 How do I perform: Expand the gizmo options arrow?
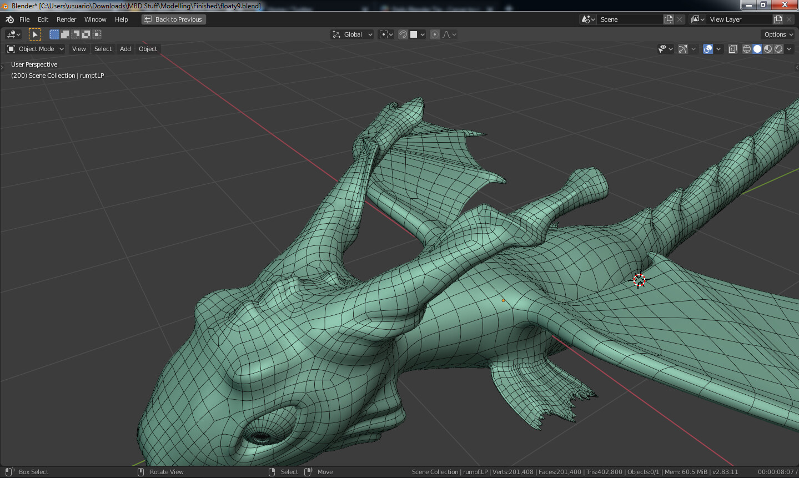693,49
